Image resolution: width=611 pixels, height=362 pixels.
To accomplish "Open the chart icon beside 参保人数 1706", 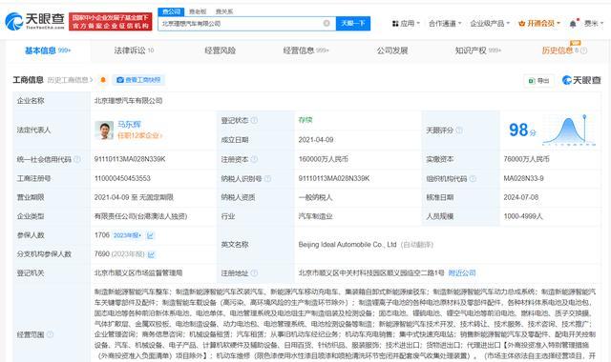I will (150, 235).
